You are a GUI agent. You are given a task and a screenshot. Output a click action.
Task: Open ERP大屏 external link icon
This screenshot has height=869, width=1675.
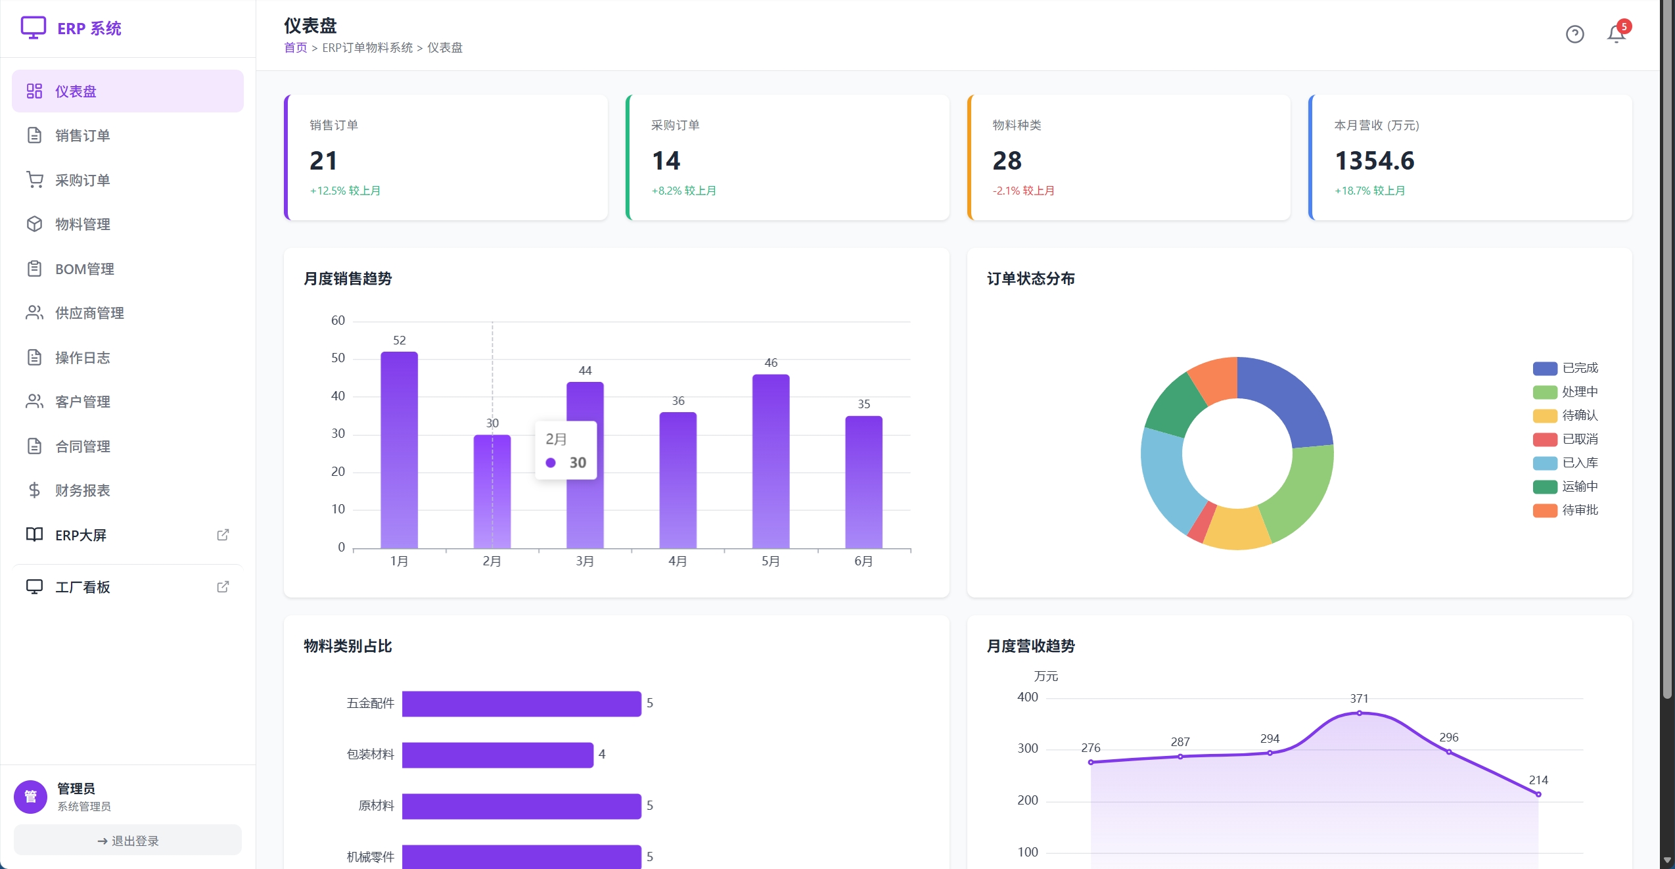tap(223, 535)
